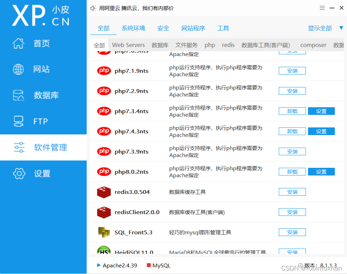
Task: Click the php7.2.9nts php logo
Action: click(104, 91)
